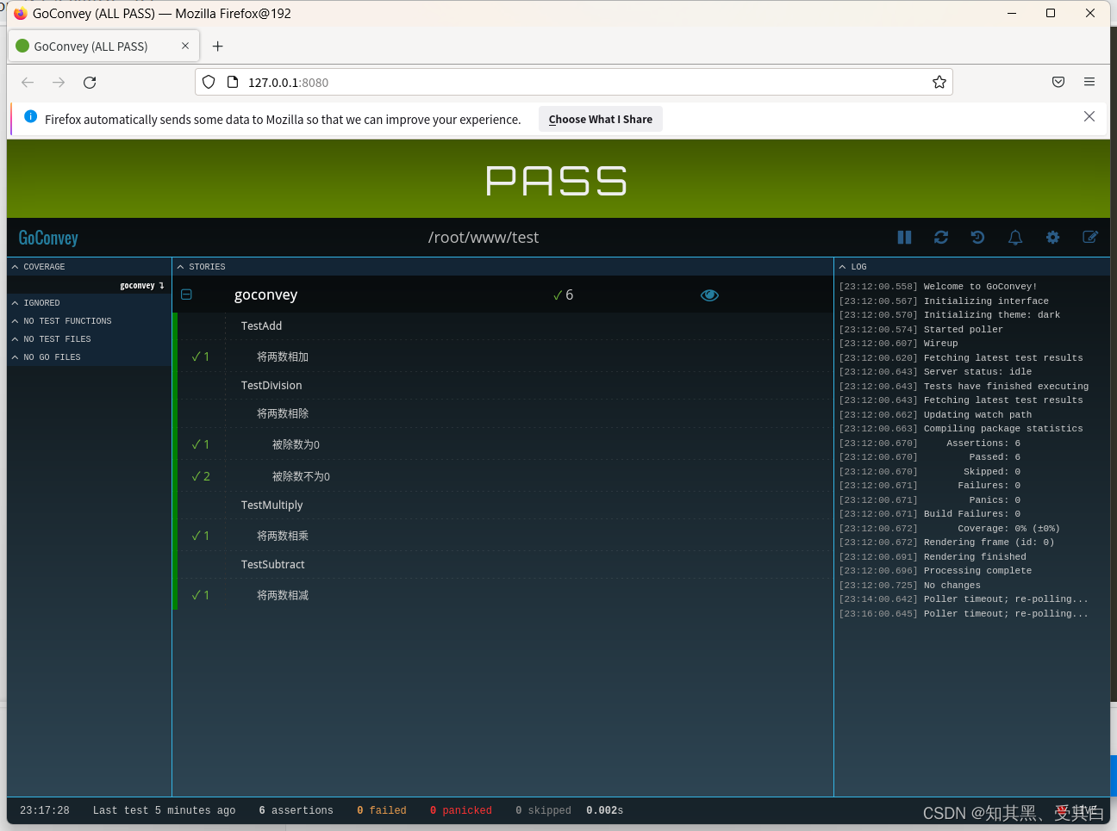Close the GoConvey (ALL PASS) tab
The width and height of the screenshot is (1117, 831).
click(185, 46)
